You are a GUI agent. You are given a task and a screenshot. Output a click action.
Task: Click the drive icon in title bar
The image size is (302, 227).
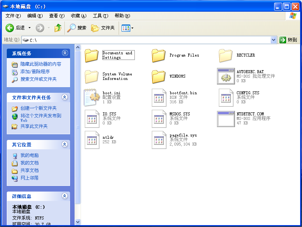tap(5, 6)
